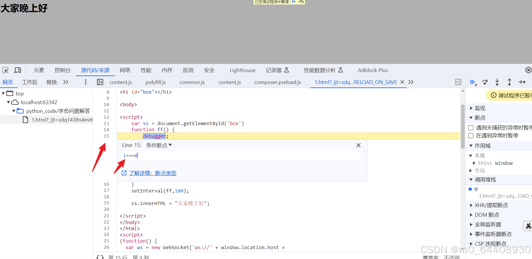Enable pause on caught exceptions checkbox
The height and width of the screenshot is (259, 532).
471,136
